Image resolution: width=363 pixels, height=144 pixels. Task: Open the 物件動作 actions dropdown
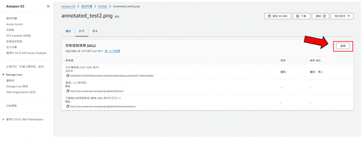[x=342, y=16]
